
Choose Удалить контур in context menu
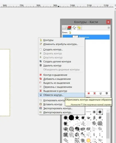pos(62,66)
